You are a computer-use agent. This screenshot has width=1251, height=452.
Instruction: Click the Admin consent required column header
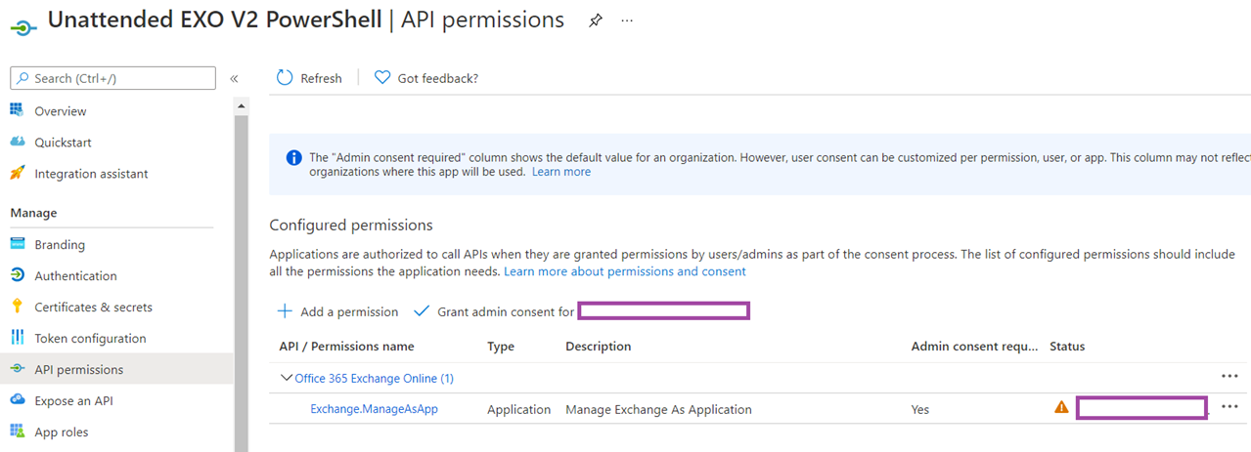tap(975, 347)
